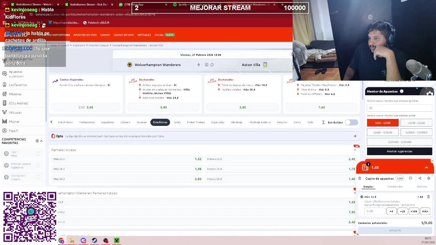Select the S/3000 - S/20000 winnings range
This screenshot has width=436, height=245.
(x=416, y=132)
